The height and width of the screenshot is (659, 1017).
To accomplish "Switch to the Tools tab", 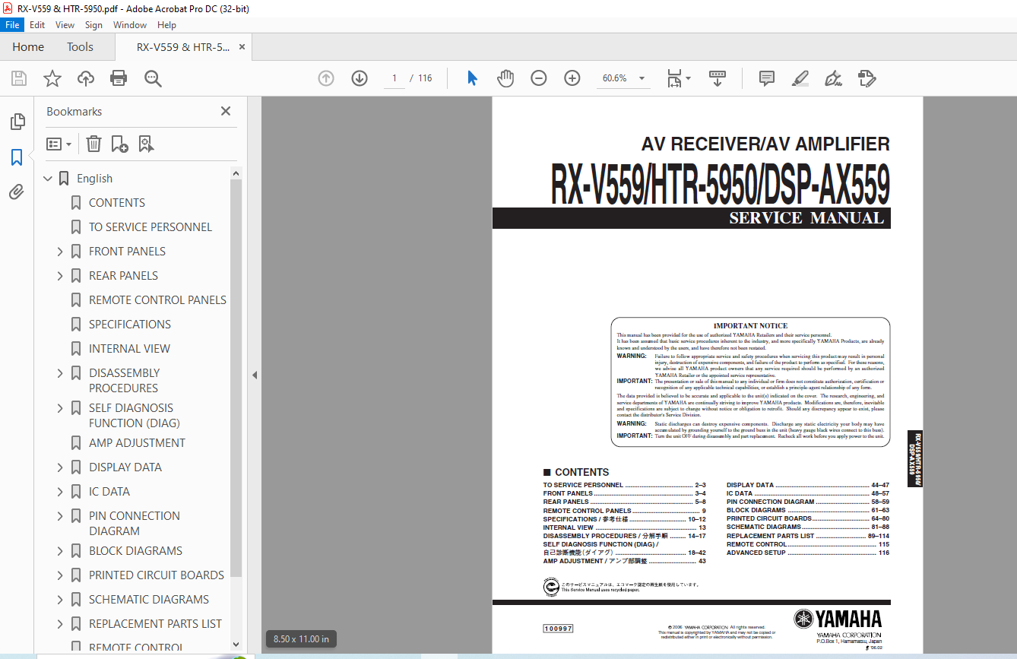I will tap(80, 47).
